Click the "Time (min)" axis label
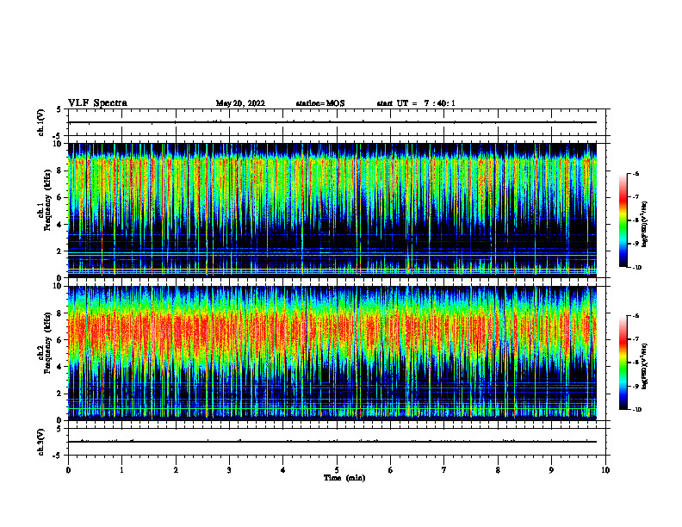682x527 pixels. click(344, 478)
